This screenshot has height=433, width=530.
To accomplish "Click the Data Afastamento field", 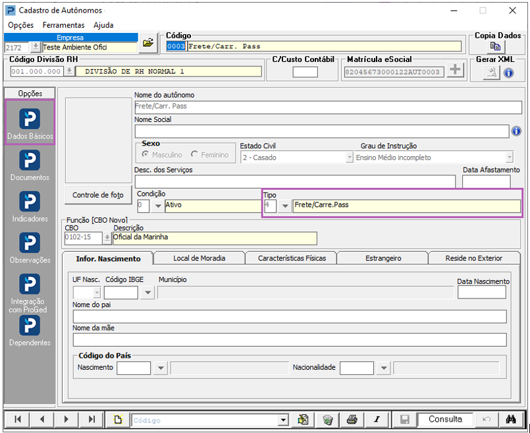I will click(x=486, y=182).
